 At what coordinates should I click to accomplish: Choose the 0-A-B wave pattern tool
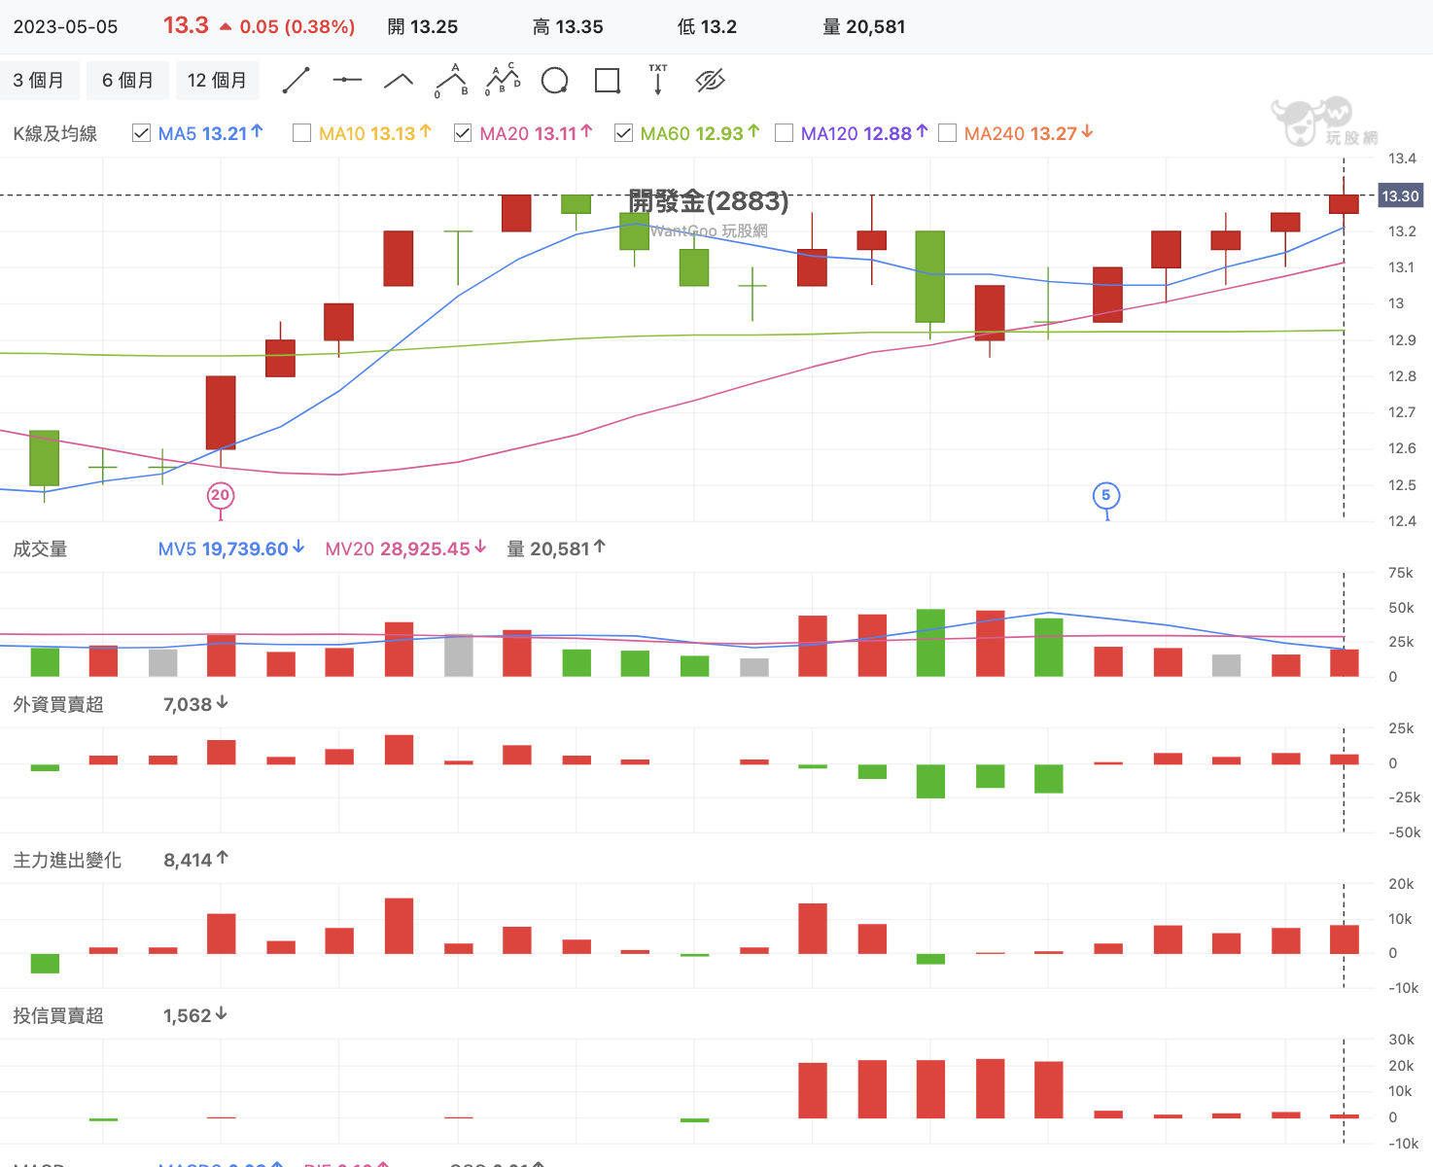click(450, 81)
